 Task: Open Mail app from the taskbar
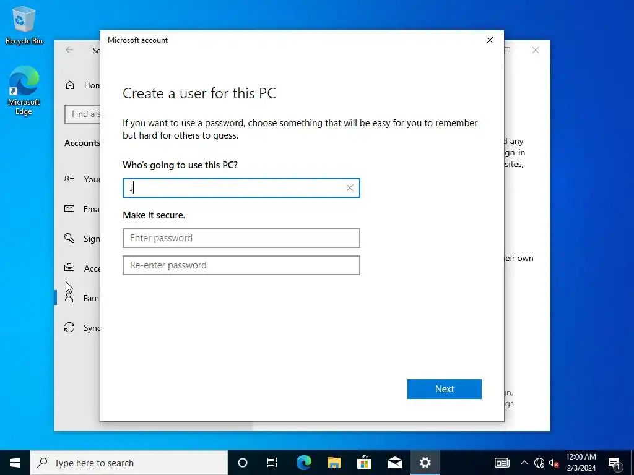click(394, 463)
